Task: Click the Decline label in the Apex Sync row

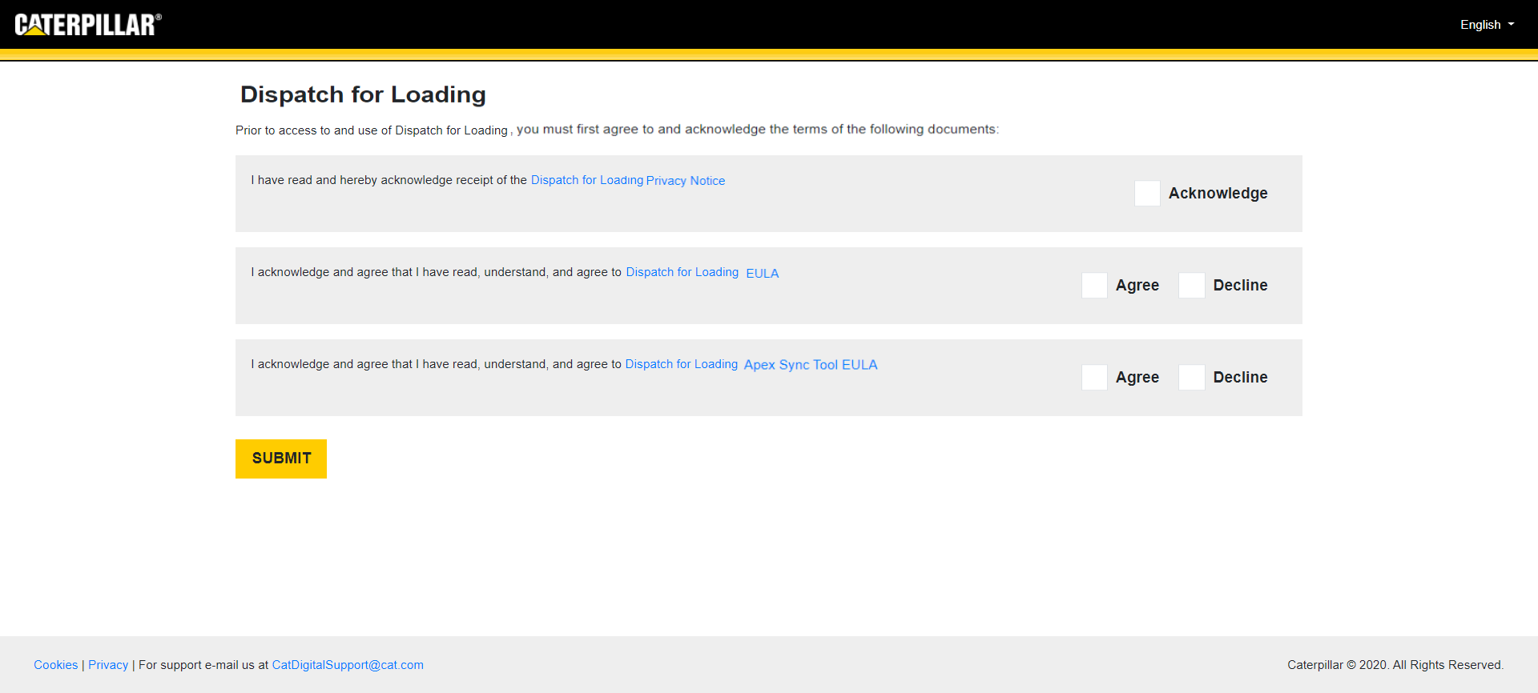Action: (1240, 378)
